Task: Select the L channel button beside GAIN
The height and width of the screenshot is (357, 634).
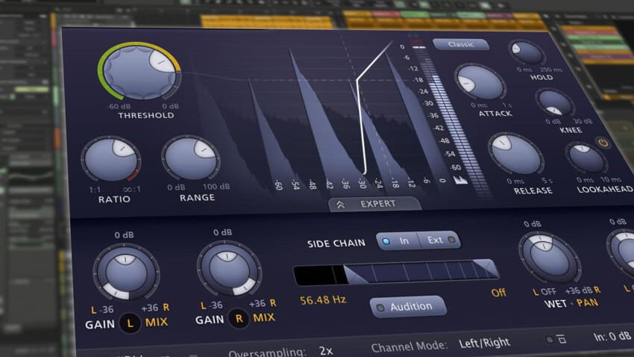Action: (x=130, y=323)
